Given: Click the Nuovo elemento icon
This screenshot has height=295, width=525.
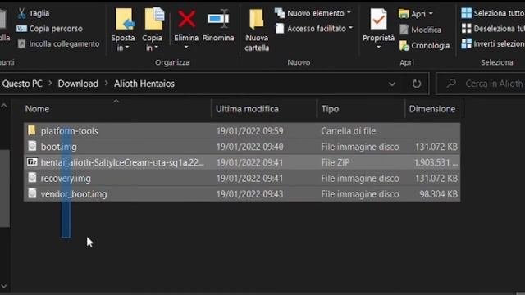Looking at the screenshot, I should [280, 13].
